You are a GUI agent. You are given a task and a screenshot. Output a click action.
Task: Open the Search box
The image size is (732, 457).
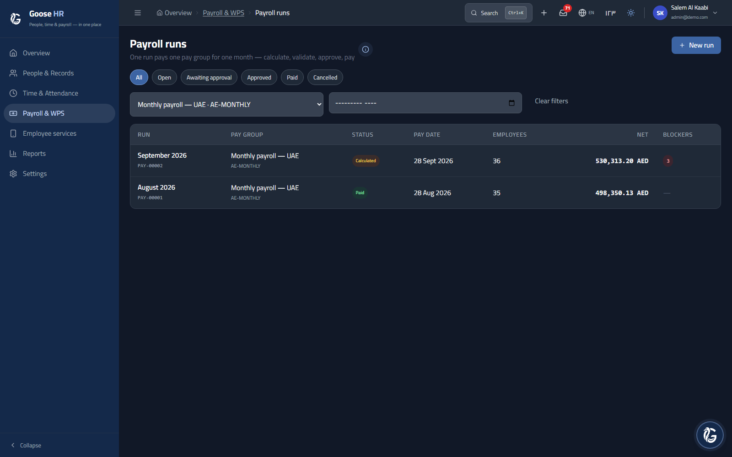click(498, 13)
